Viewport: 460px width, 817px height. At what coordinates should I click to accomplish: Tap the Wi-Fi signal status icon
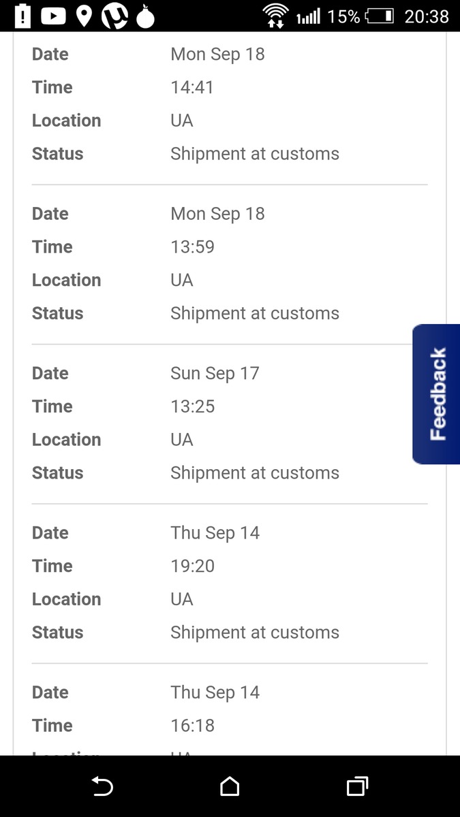(276, 16)
